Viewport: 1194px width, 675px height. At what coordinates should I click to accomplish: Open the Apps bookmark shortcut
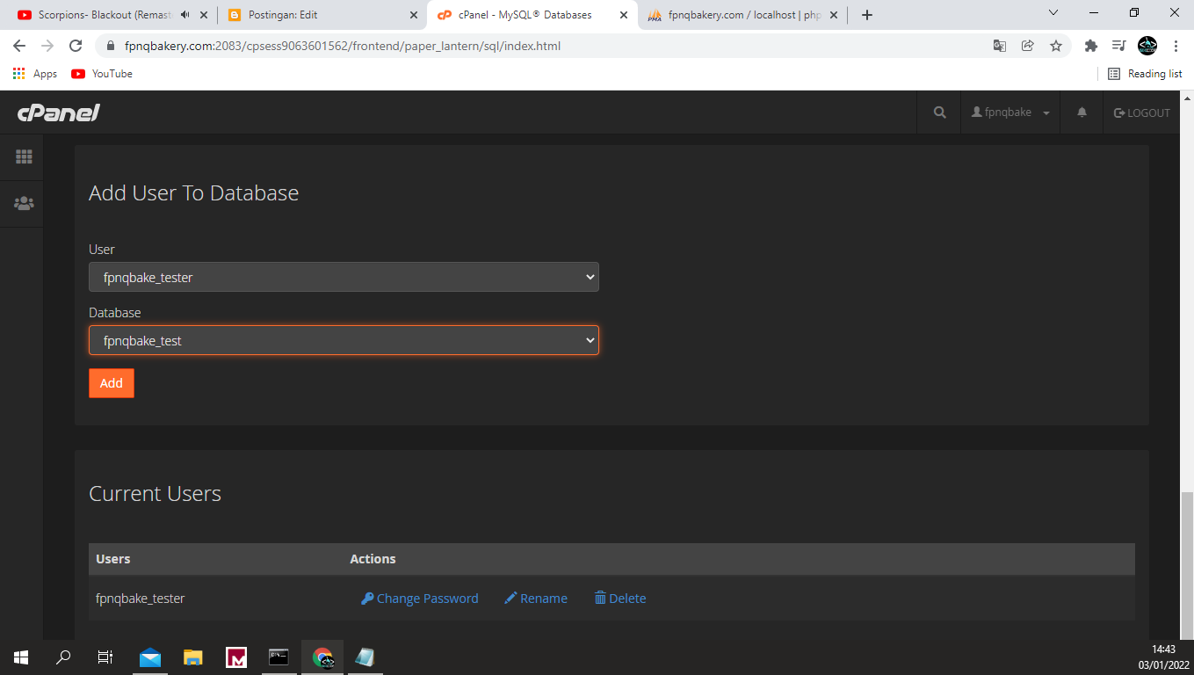pyautogui.click(x=35, y=74)
